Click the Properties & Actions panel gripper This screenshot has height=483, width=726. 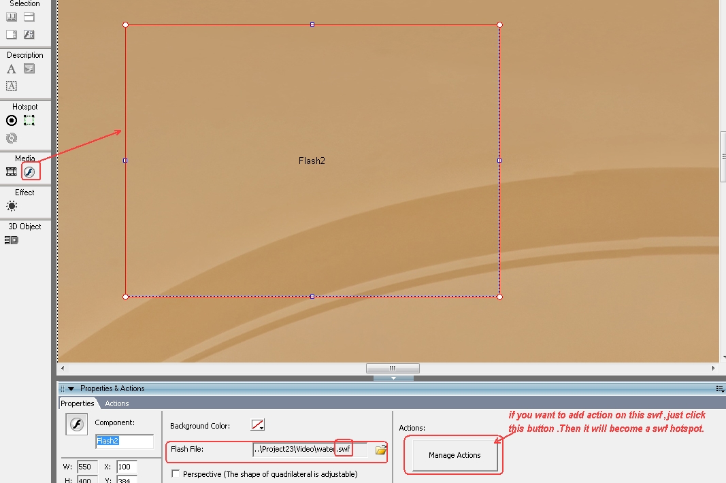click(63, 388)
